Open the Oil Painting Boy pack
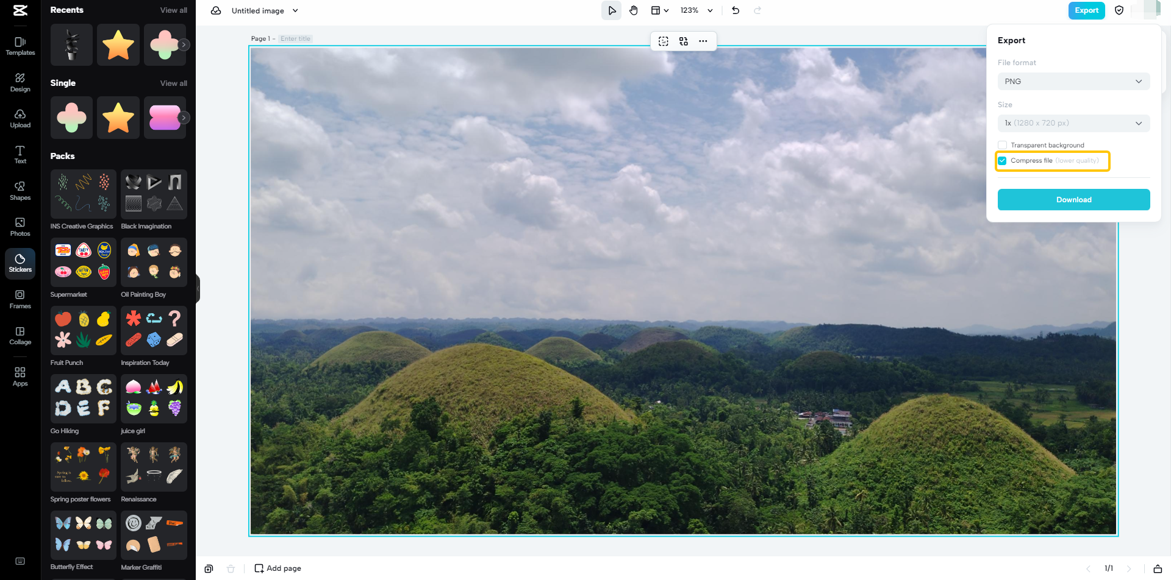 pyautogui.click(x=154, y=263)
